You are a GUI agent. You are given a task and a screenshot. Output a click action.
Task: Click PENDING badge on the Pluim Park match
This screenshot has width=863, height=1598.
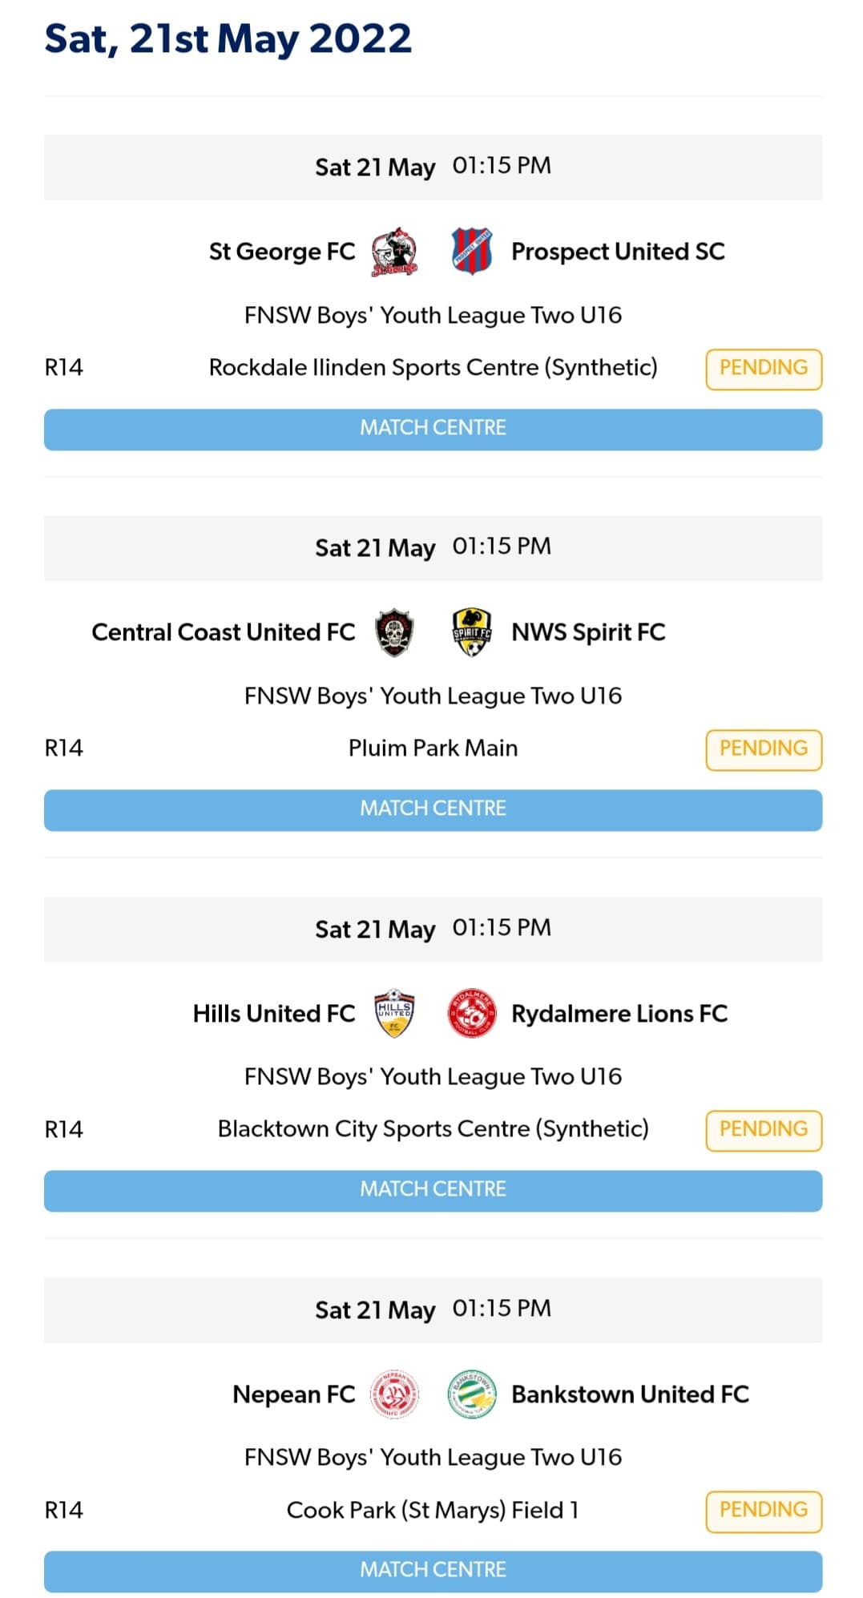(x=763, y=748)
